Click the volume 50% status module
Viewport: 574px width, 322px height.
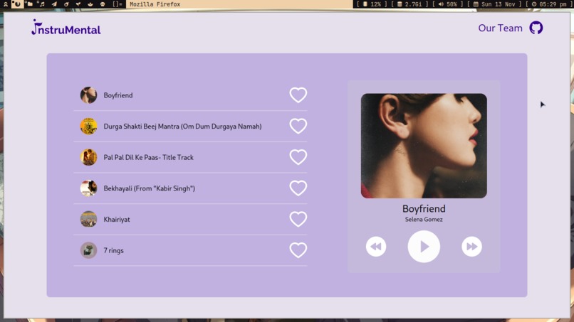447,4
